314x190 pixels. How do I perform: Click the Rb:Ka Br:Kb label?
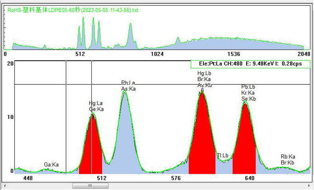[x=288, y=159]
